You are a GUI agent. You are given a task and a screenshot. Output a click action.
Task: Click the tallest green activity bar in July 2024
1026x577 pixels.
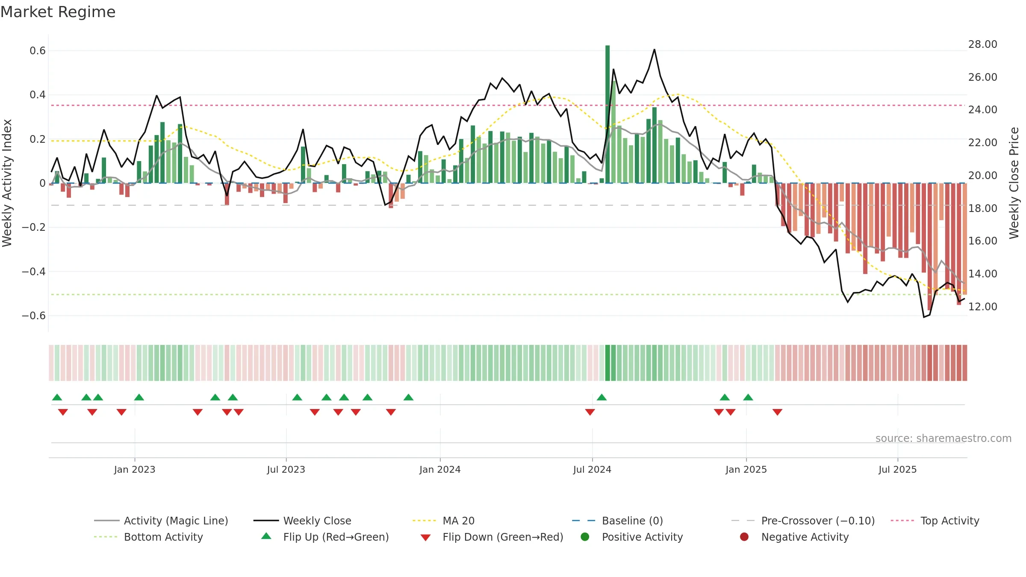[x=607, y=114]
